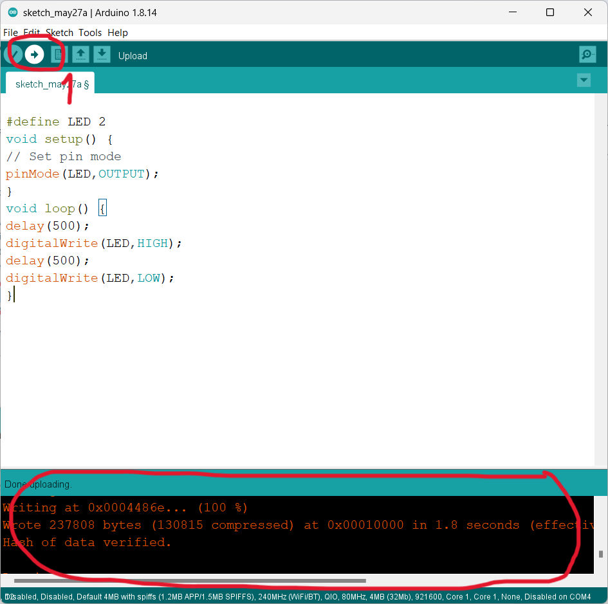The width and height of the screenshot is (608, 604).
Task: Open the Serial Monitor magnifier icon
Action: pos(587,55)
